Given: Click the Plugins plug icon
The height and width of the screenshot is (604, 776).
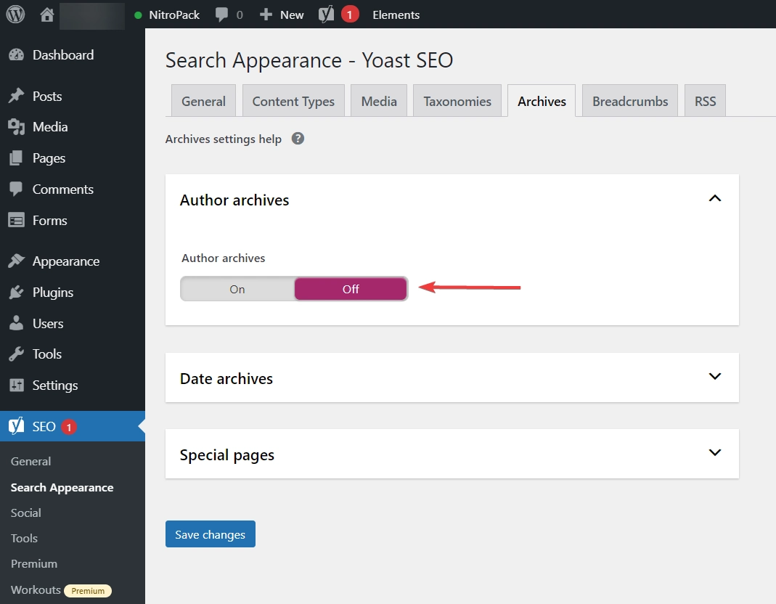Looking at the screenshot, I should coord(16,292).
